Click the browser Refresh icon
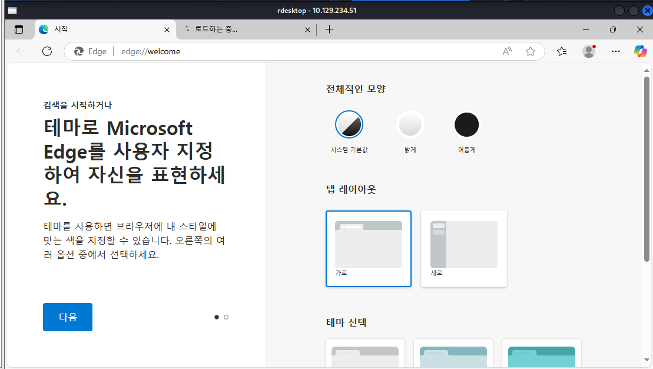The image size is (653, 369). click(x=48, y=51)
